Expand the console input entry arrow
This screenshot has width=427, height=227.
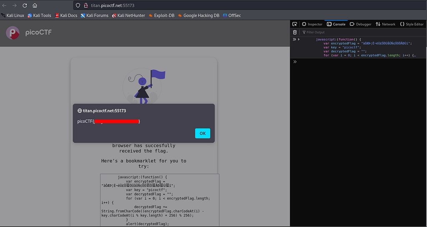299,39
